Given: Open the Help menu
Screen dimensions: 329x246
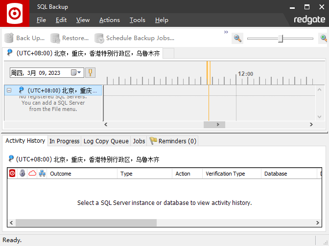Looking at the screenshot, I should coord(162,20).
